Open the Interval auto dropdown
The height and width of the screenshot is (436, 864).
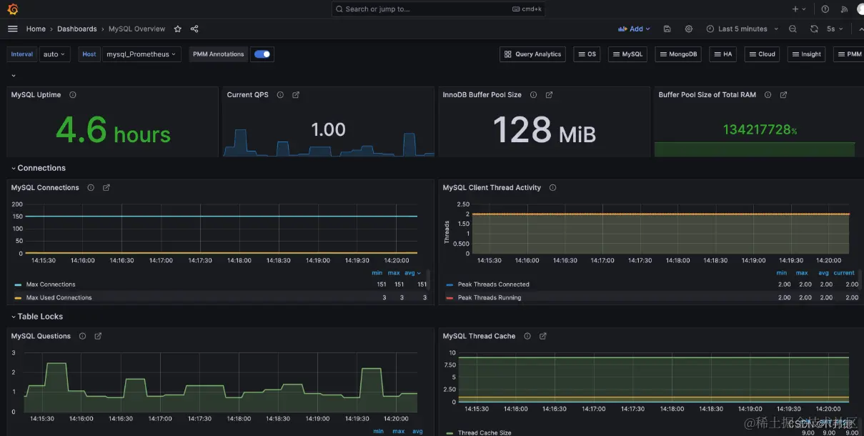tap(54, 54)
